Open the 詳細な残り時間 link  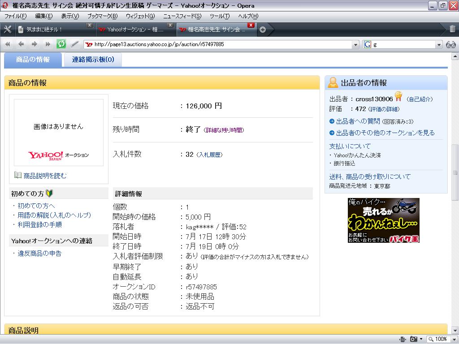coord(224,130)
